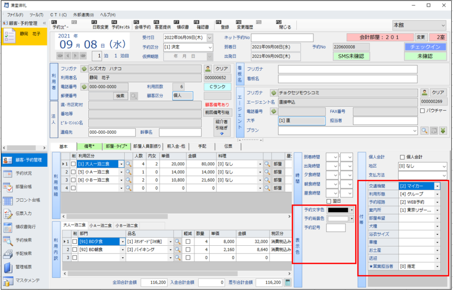This screenshot has width=453, height=290.
Task: Click the calculator icon beside 差引合計金額
Action: coord(288,282)
